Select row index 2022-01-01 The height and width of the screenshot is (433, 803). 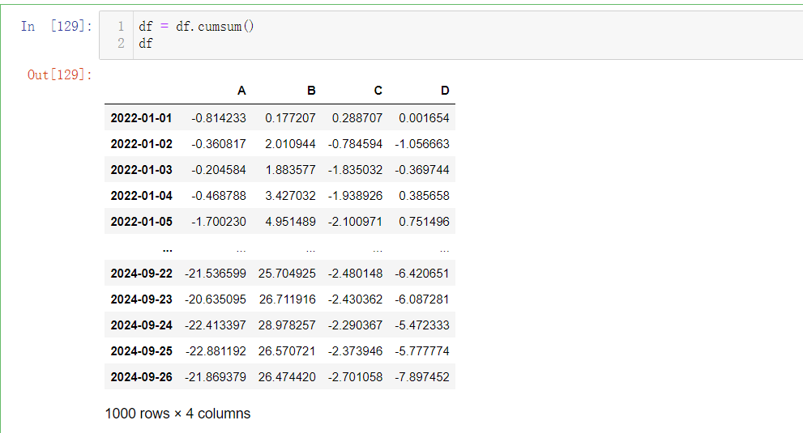(x=141, y=118)
